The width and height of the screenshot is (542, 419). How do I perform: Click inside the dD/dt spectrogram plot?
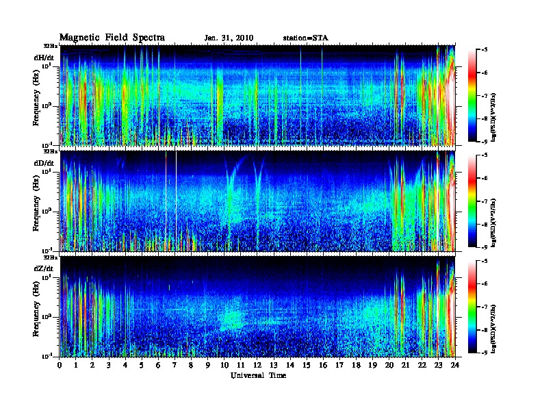[x=257, y=201]
